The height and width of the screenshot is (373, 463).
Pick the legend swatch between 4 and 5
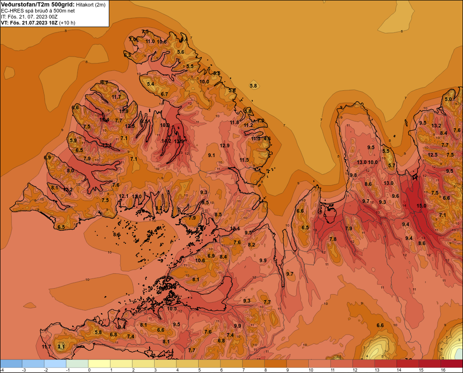(188, 364)
